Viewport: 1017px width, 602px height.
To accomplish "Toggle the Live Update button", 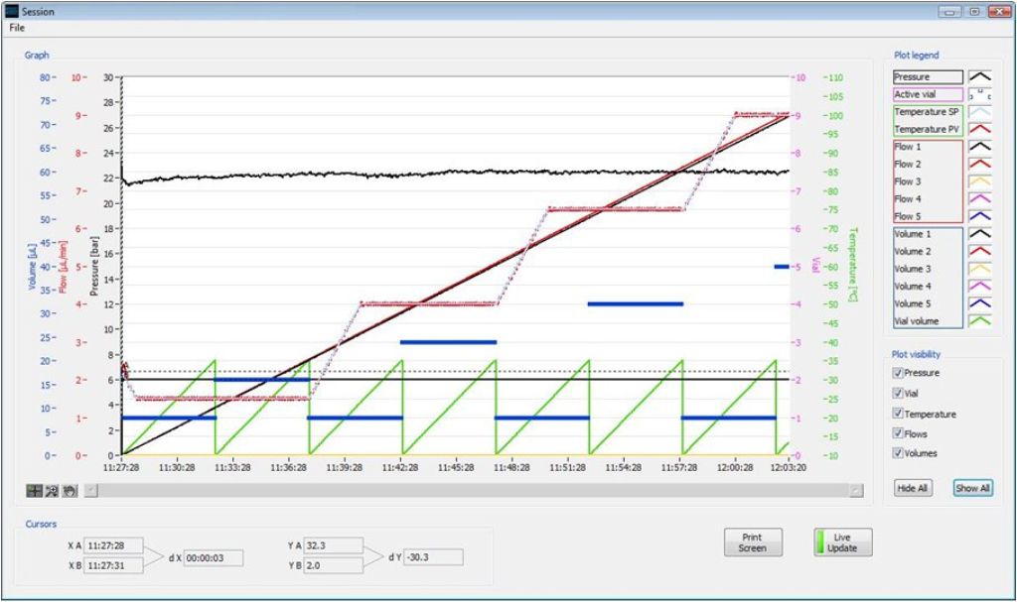I will click(x=842, y=542).
